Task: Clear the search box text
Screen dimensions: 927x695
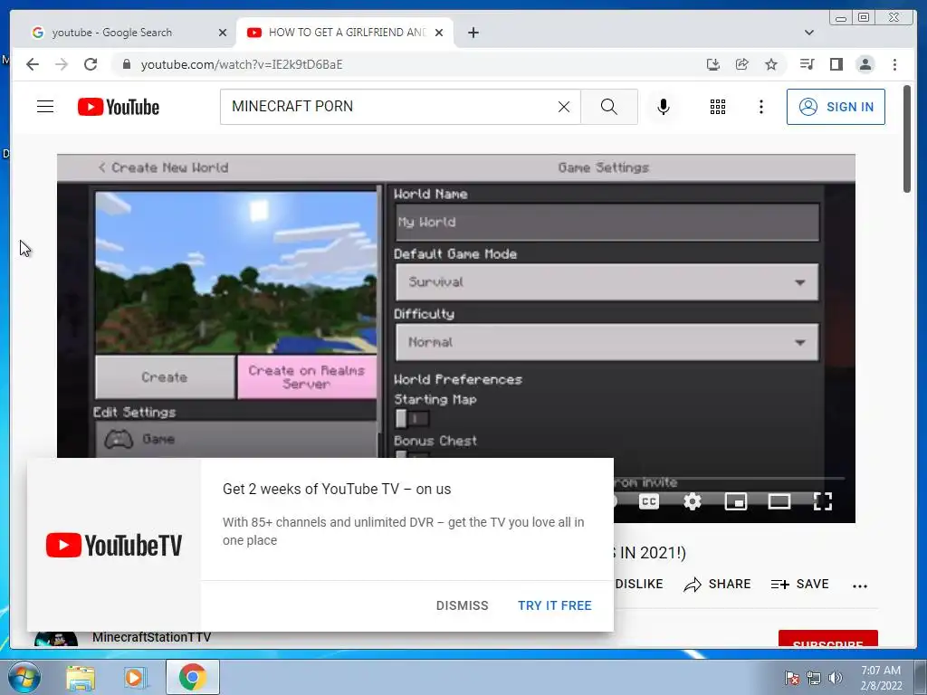Action: tap(564, 107)
